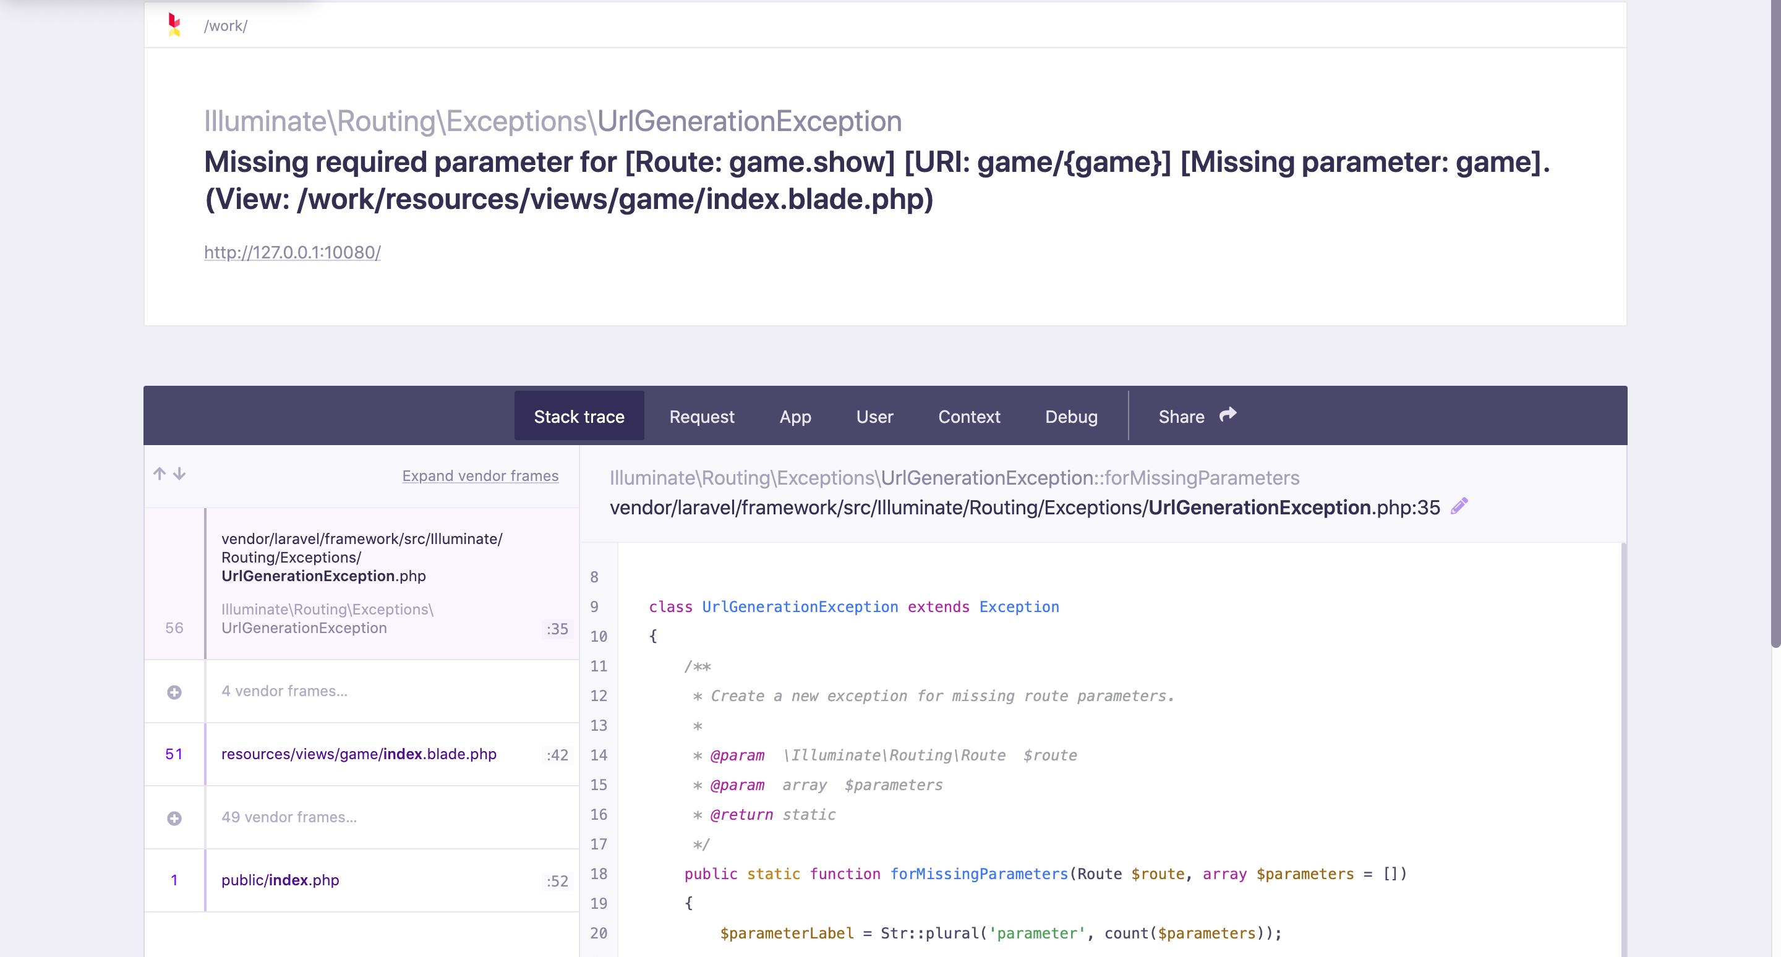Switch to the Request tab
This screenshot has height=957, width=1781.
click(x=701, y=416)
